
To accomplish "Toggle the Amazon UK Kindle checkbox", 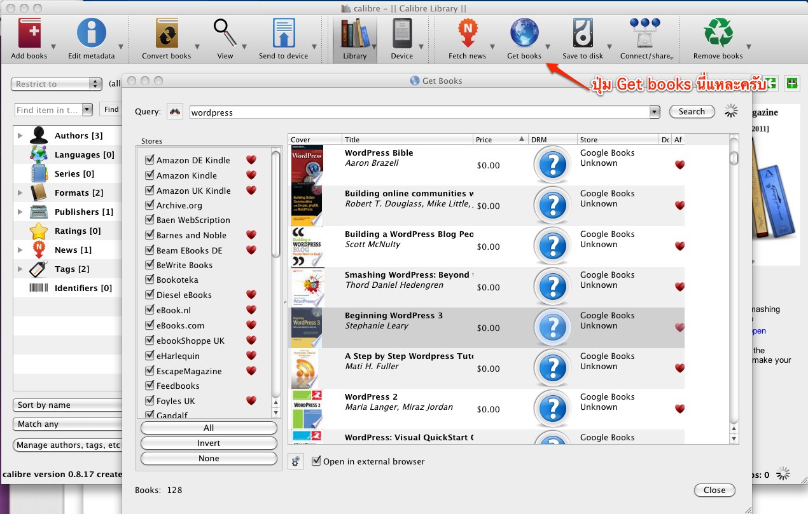I will [x=150, y=191].
